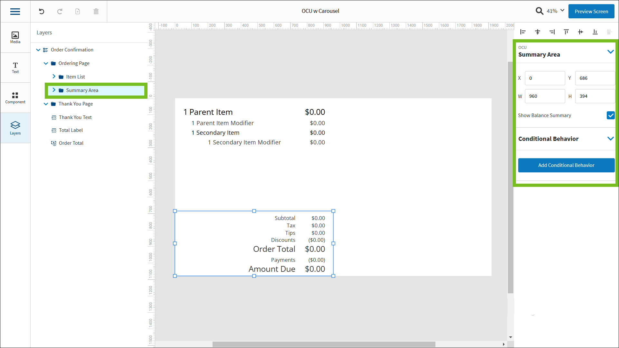The width and height of the screenshot is (619, 348).
Task: Click the trash delete icon
Action: click(x=96, y=12)
